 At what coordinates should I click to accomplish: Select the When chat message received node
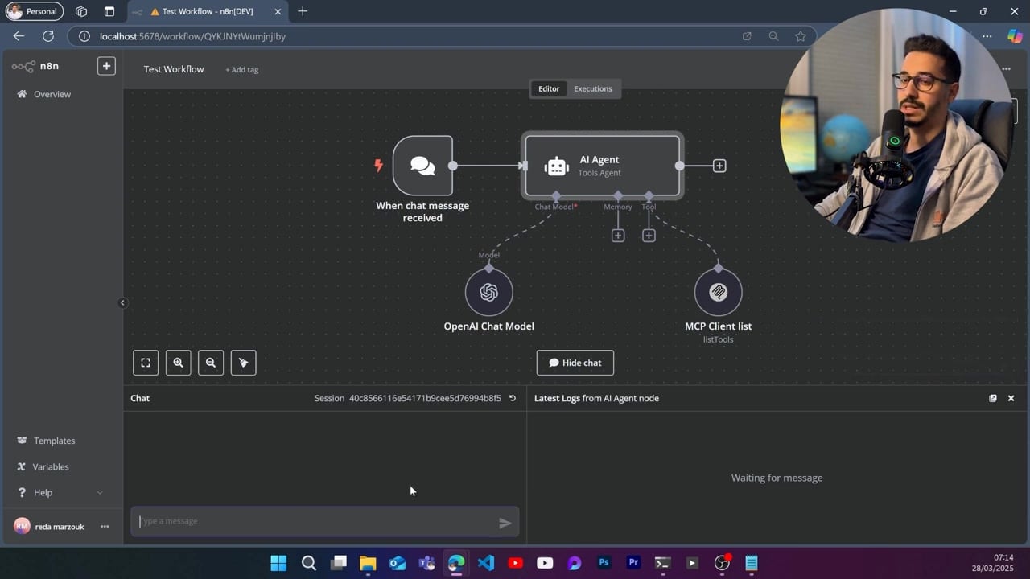422,166
